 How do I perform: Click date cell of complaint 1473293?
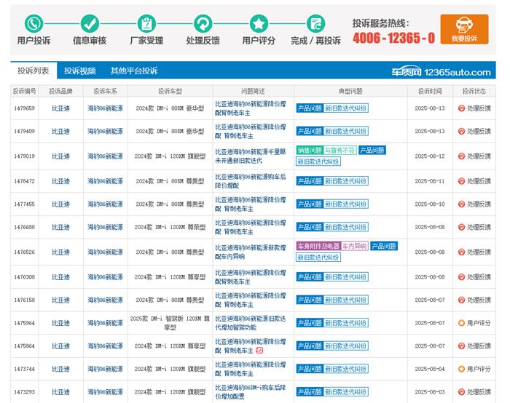tap(430, 392)
